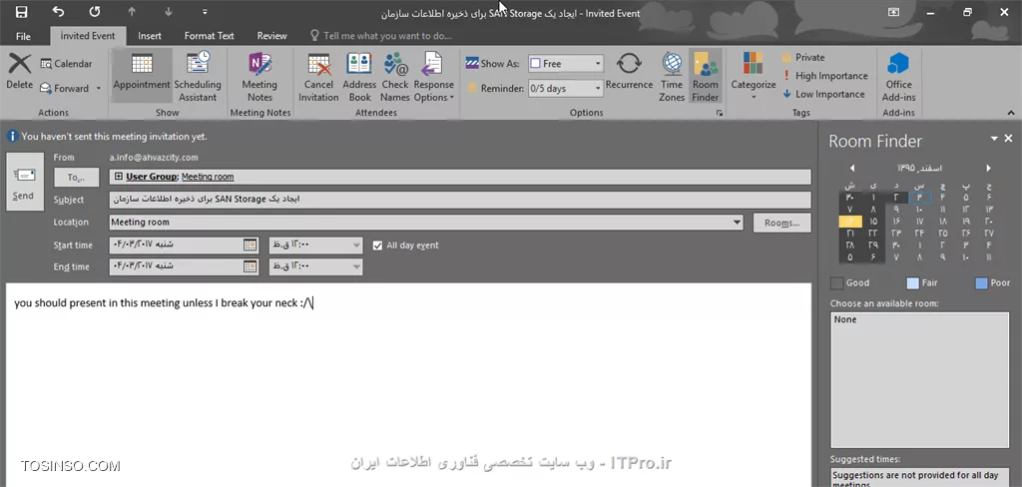1022x487 pixels.
Task: Click Cancel Invitation
Action: pos(318,76)
